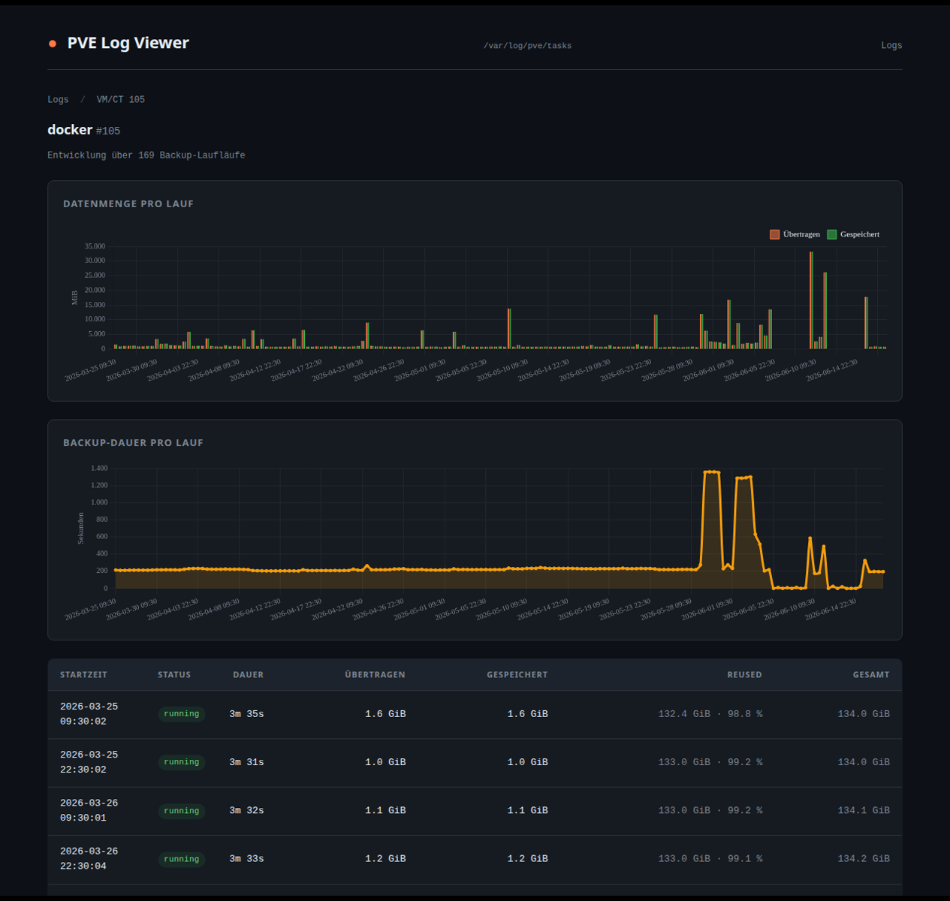The width and height of the screenshot is (950, 901).
Task: Click the 134.2 GiB total cell
Action: click(864, 859)
